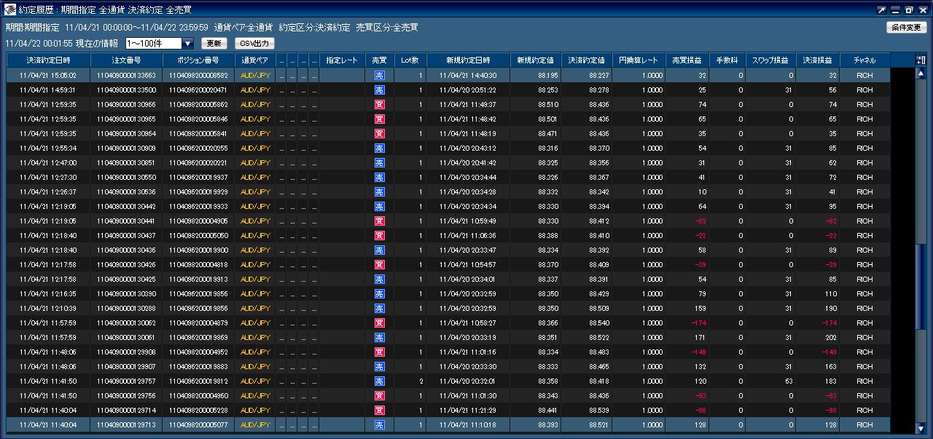
Task: Click the 売 icon for entry 11:10:18
Action: point(379,424)
